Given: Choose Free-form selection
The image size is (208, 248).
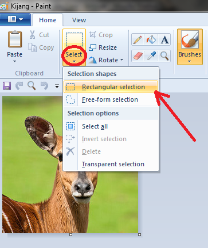Looking at the screenshot, I should pyautogui.click(x=111, y=99).
